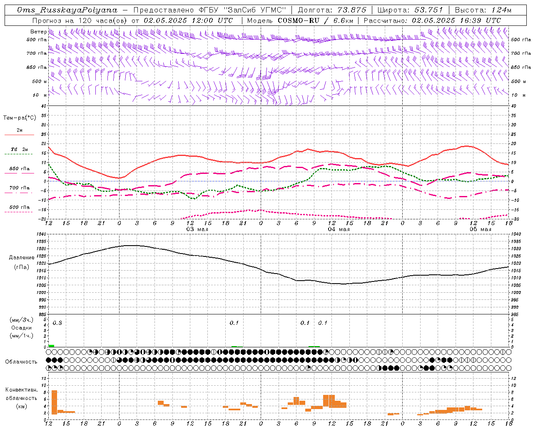This screenshot has height=427, width=533.
Task: Click the 05 мая date label
Action: pos(481,229)
